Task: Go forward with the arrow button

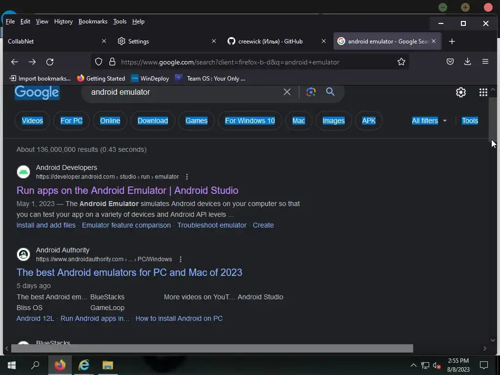Action: click(x=32, y=62)
